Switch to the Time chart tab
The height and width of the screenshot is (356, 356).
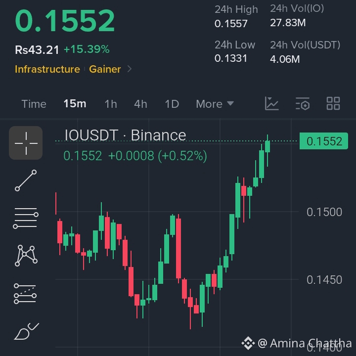(x=34, y=104)
